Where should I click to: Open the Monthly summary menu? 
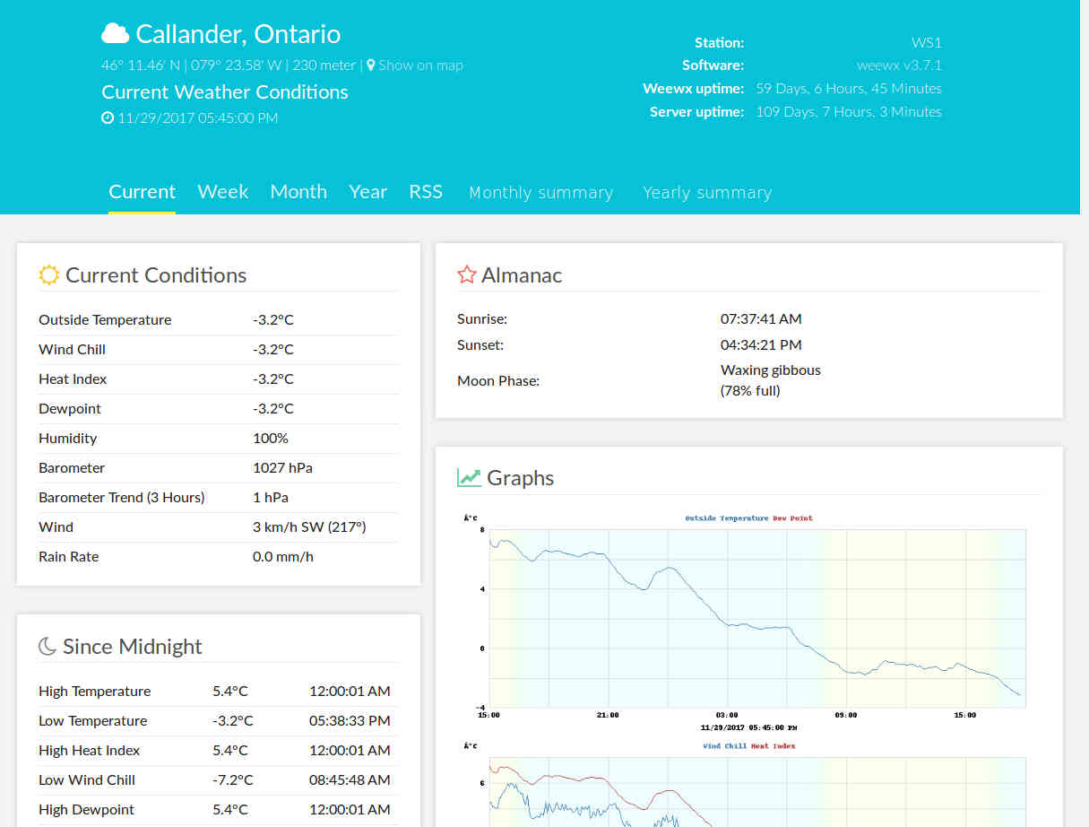pyautogui.click(x=541, y=193)
